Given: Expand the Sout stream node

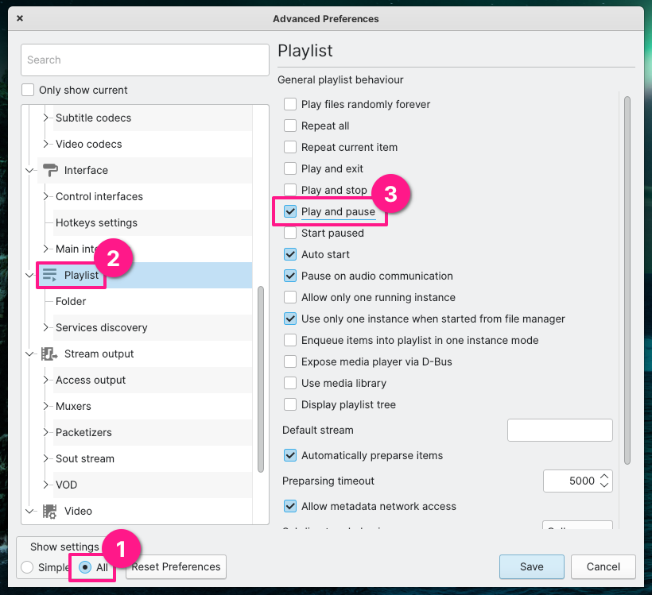Looking at the screenshot, I should click(x=46, y=458).
